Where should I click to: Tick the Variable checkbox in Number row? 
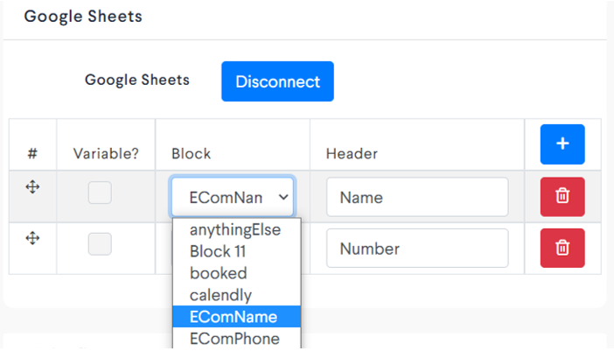coord(100,244)
